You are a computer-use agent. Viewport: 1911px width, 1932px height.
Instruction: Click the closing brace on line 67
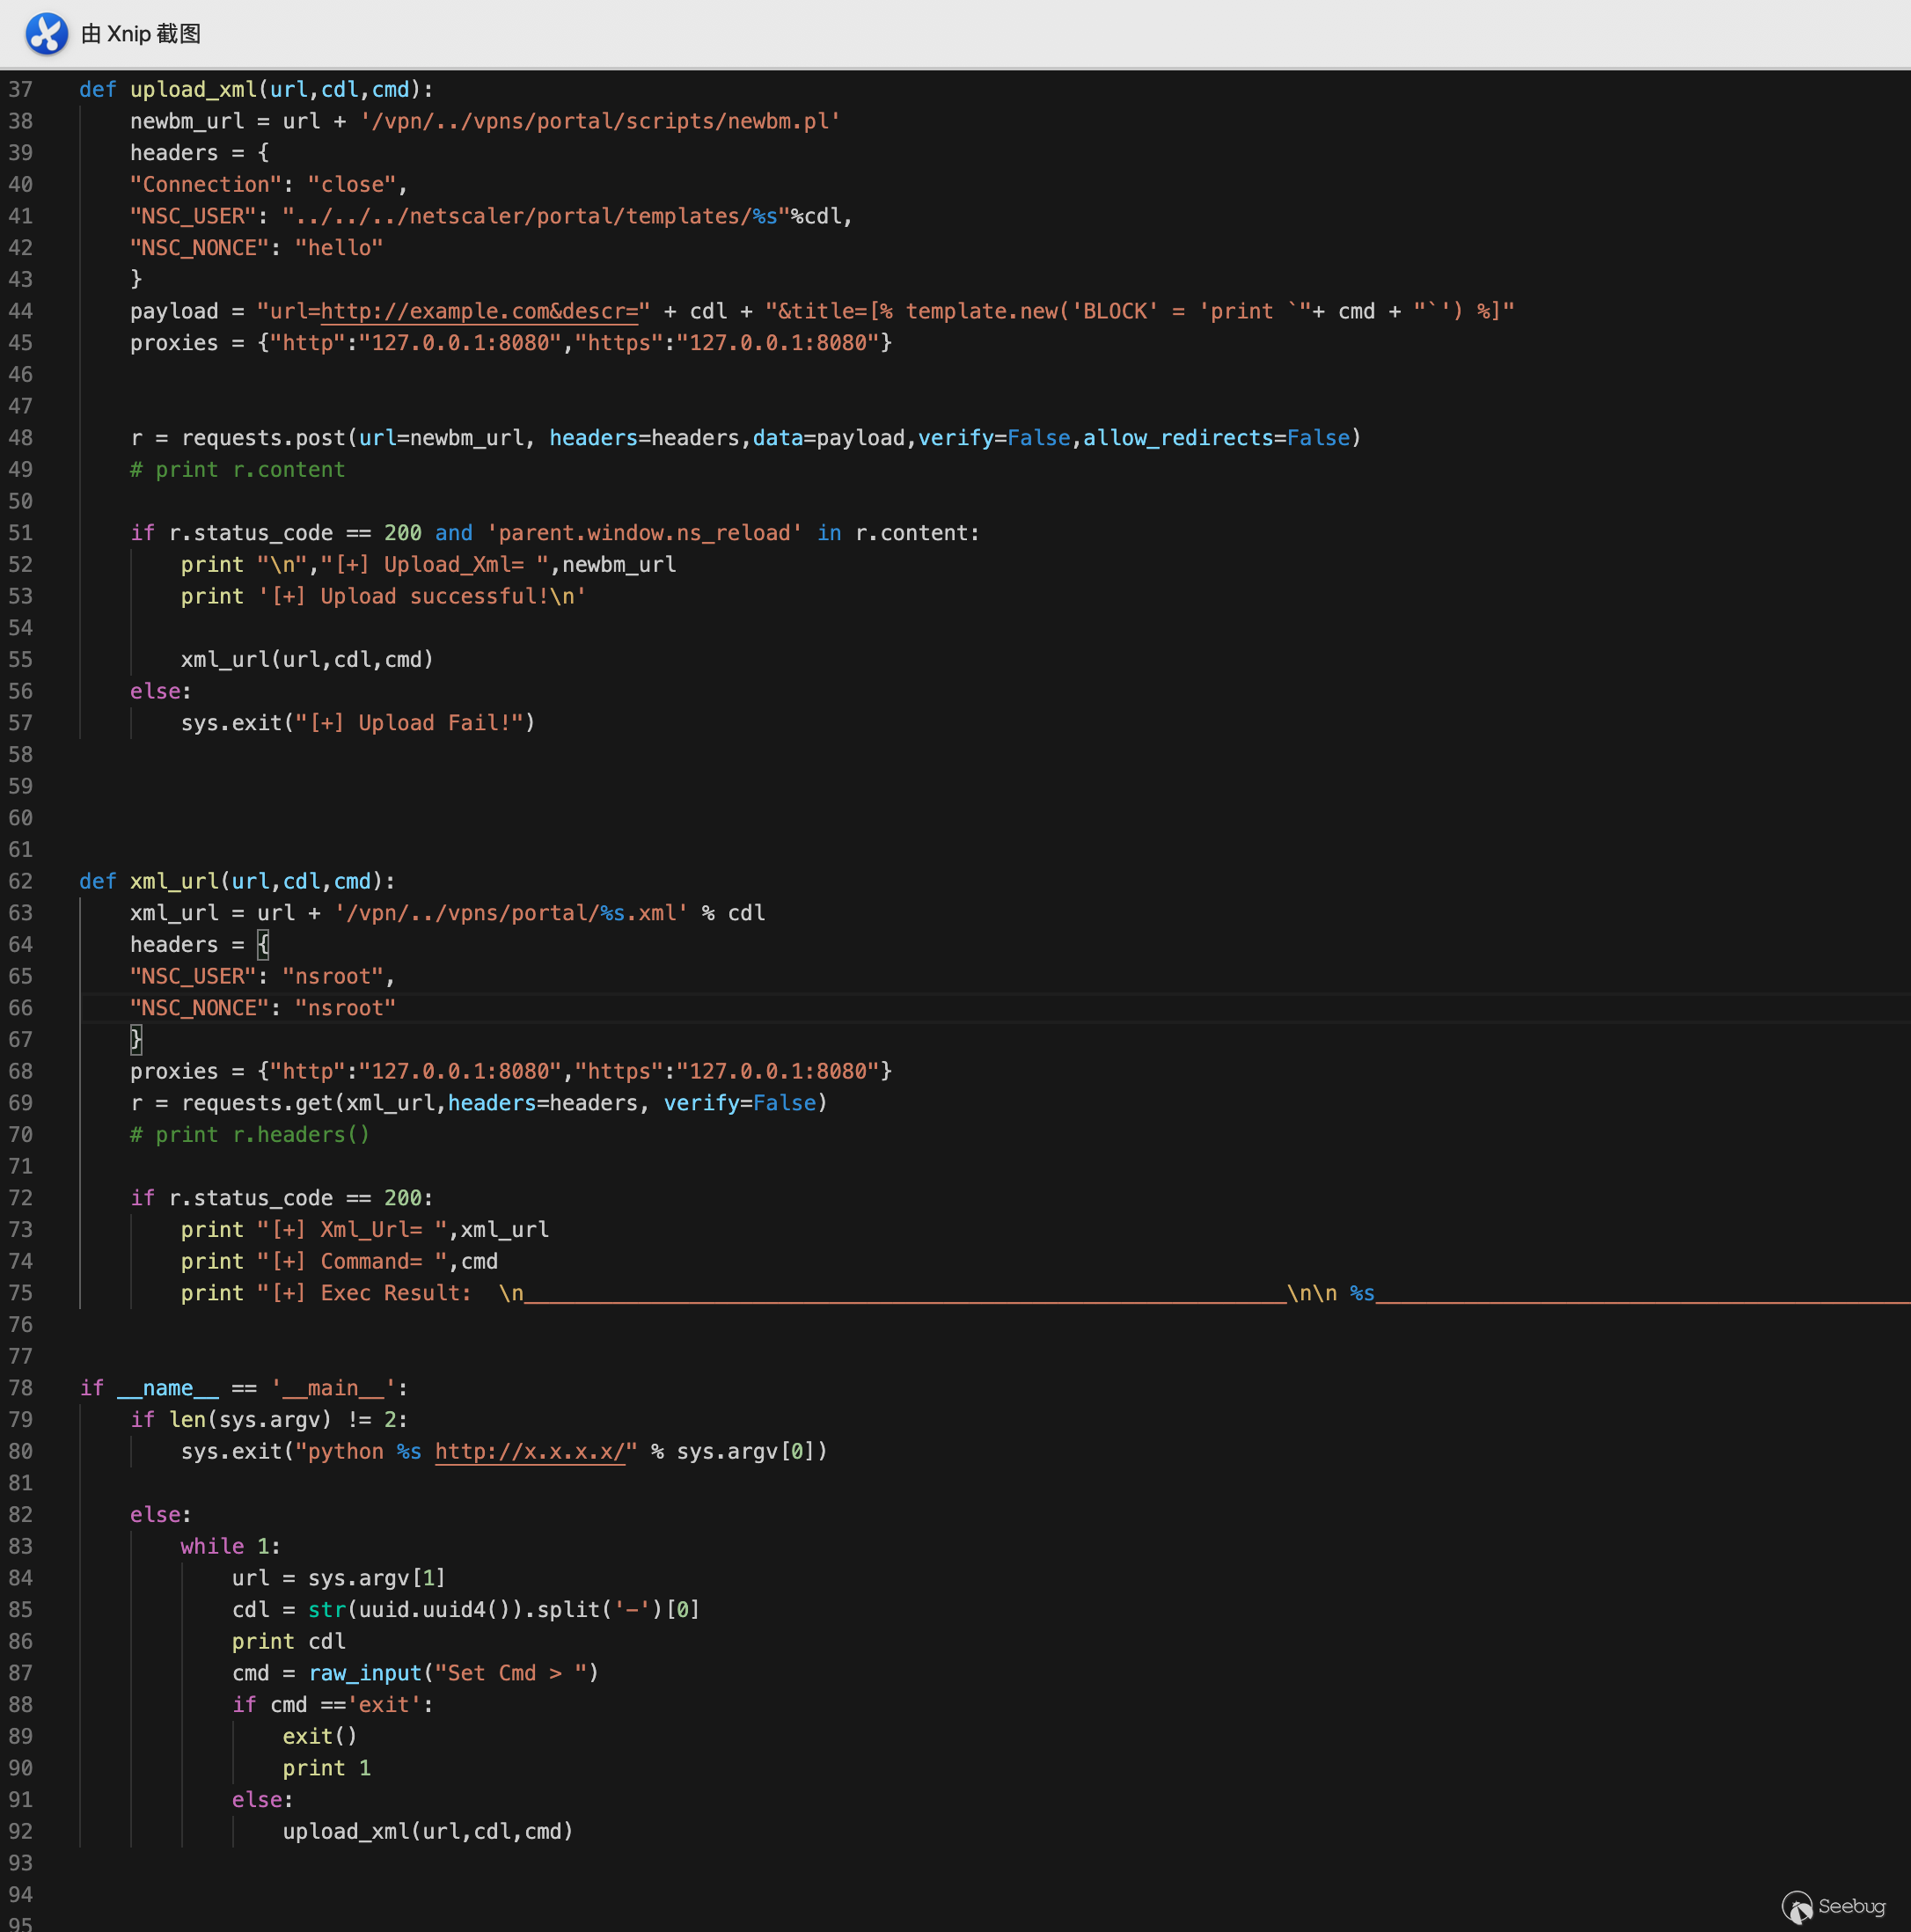(x=136, y=1039)
